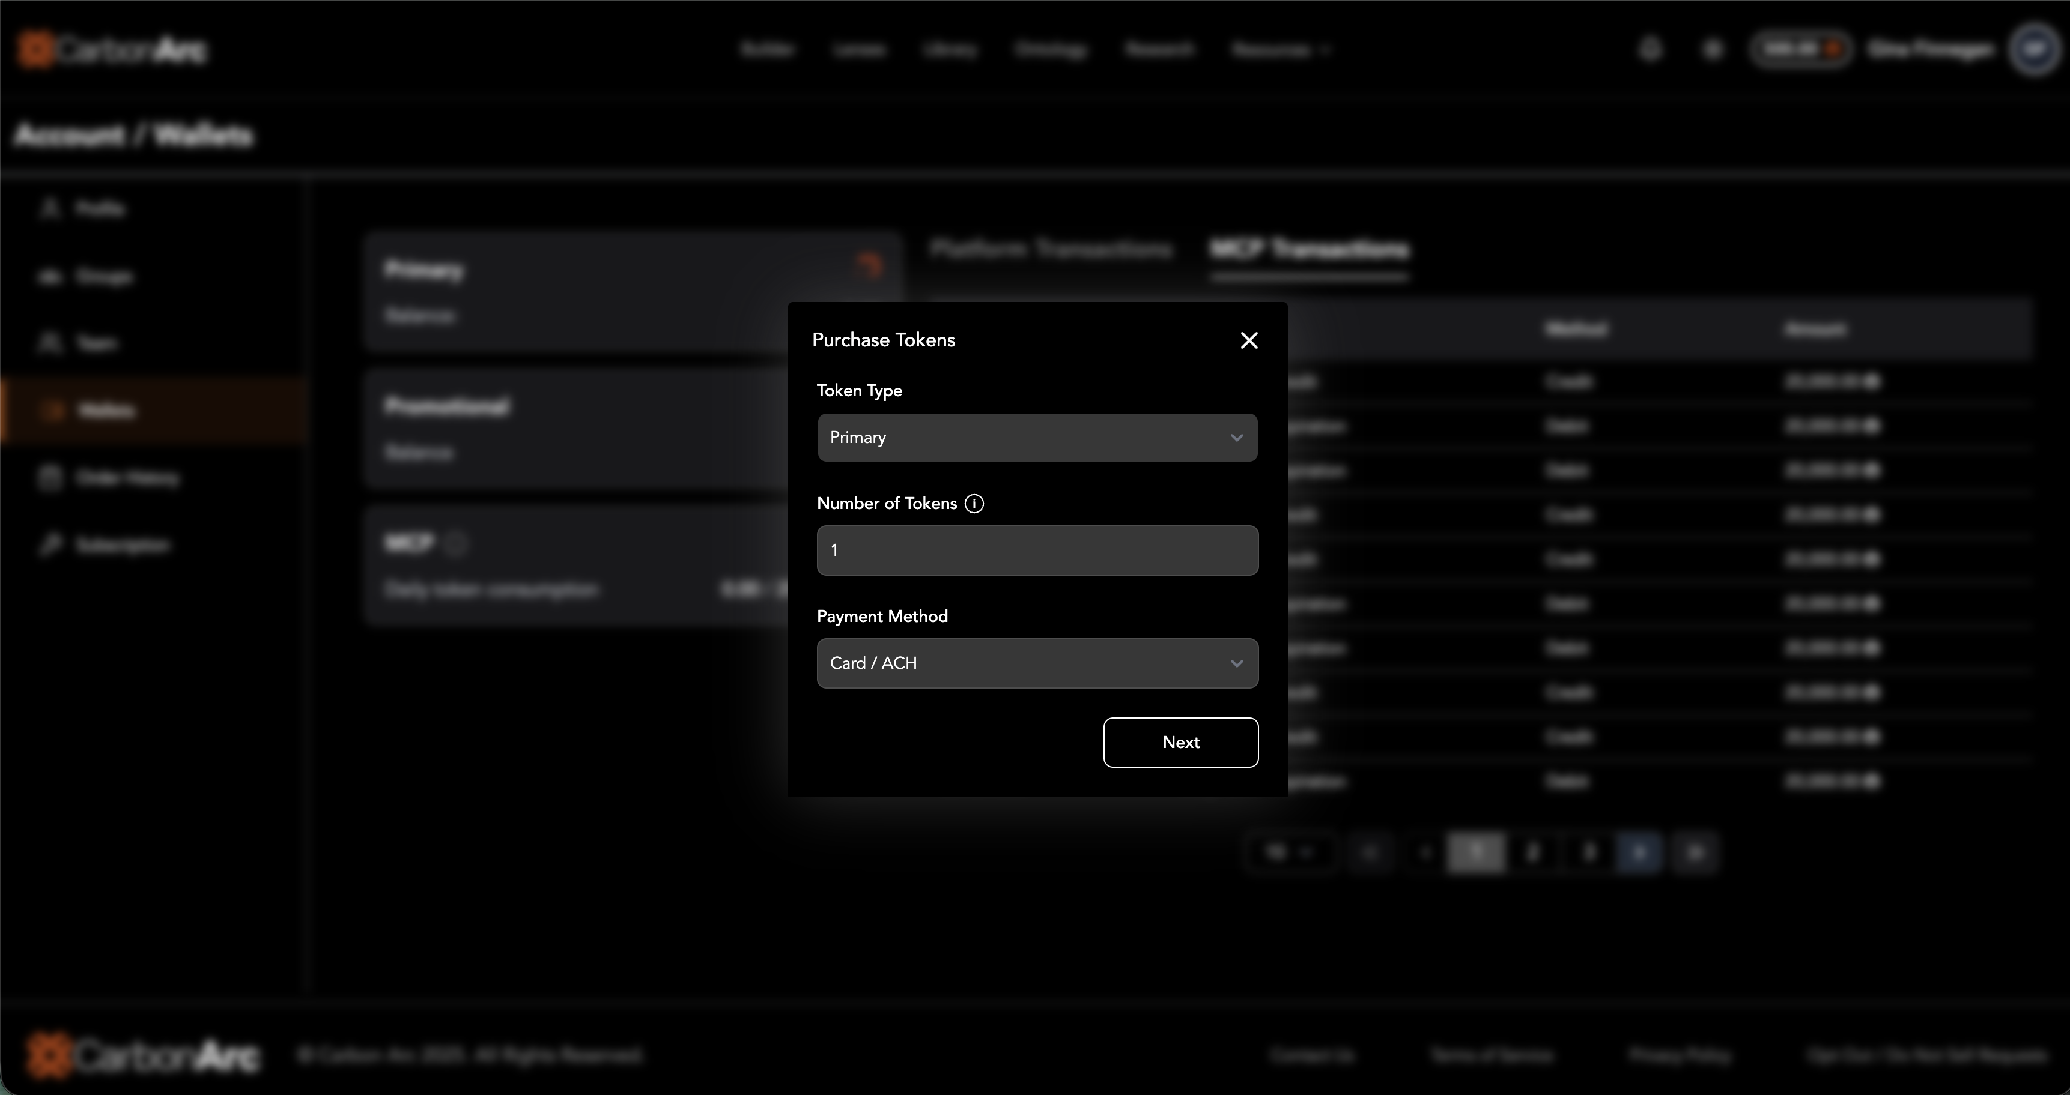The height and width of the screenshot is (1095, 2070).
Task: Go to page 2 in pagination
Action: tap(1532, 852)
